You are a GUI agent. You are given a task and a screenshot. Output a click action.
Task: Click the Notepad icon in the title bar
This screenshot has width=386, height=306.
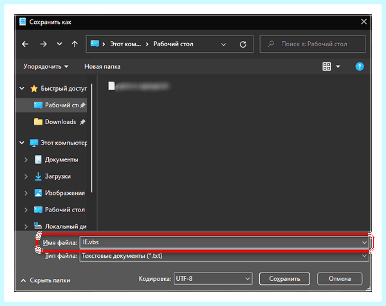click(23, 22)
